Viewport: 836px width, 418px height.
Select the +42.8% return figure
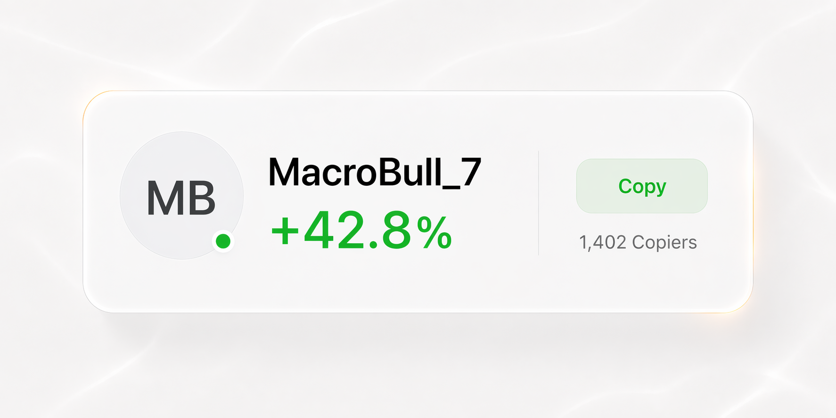[361, 231]
